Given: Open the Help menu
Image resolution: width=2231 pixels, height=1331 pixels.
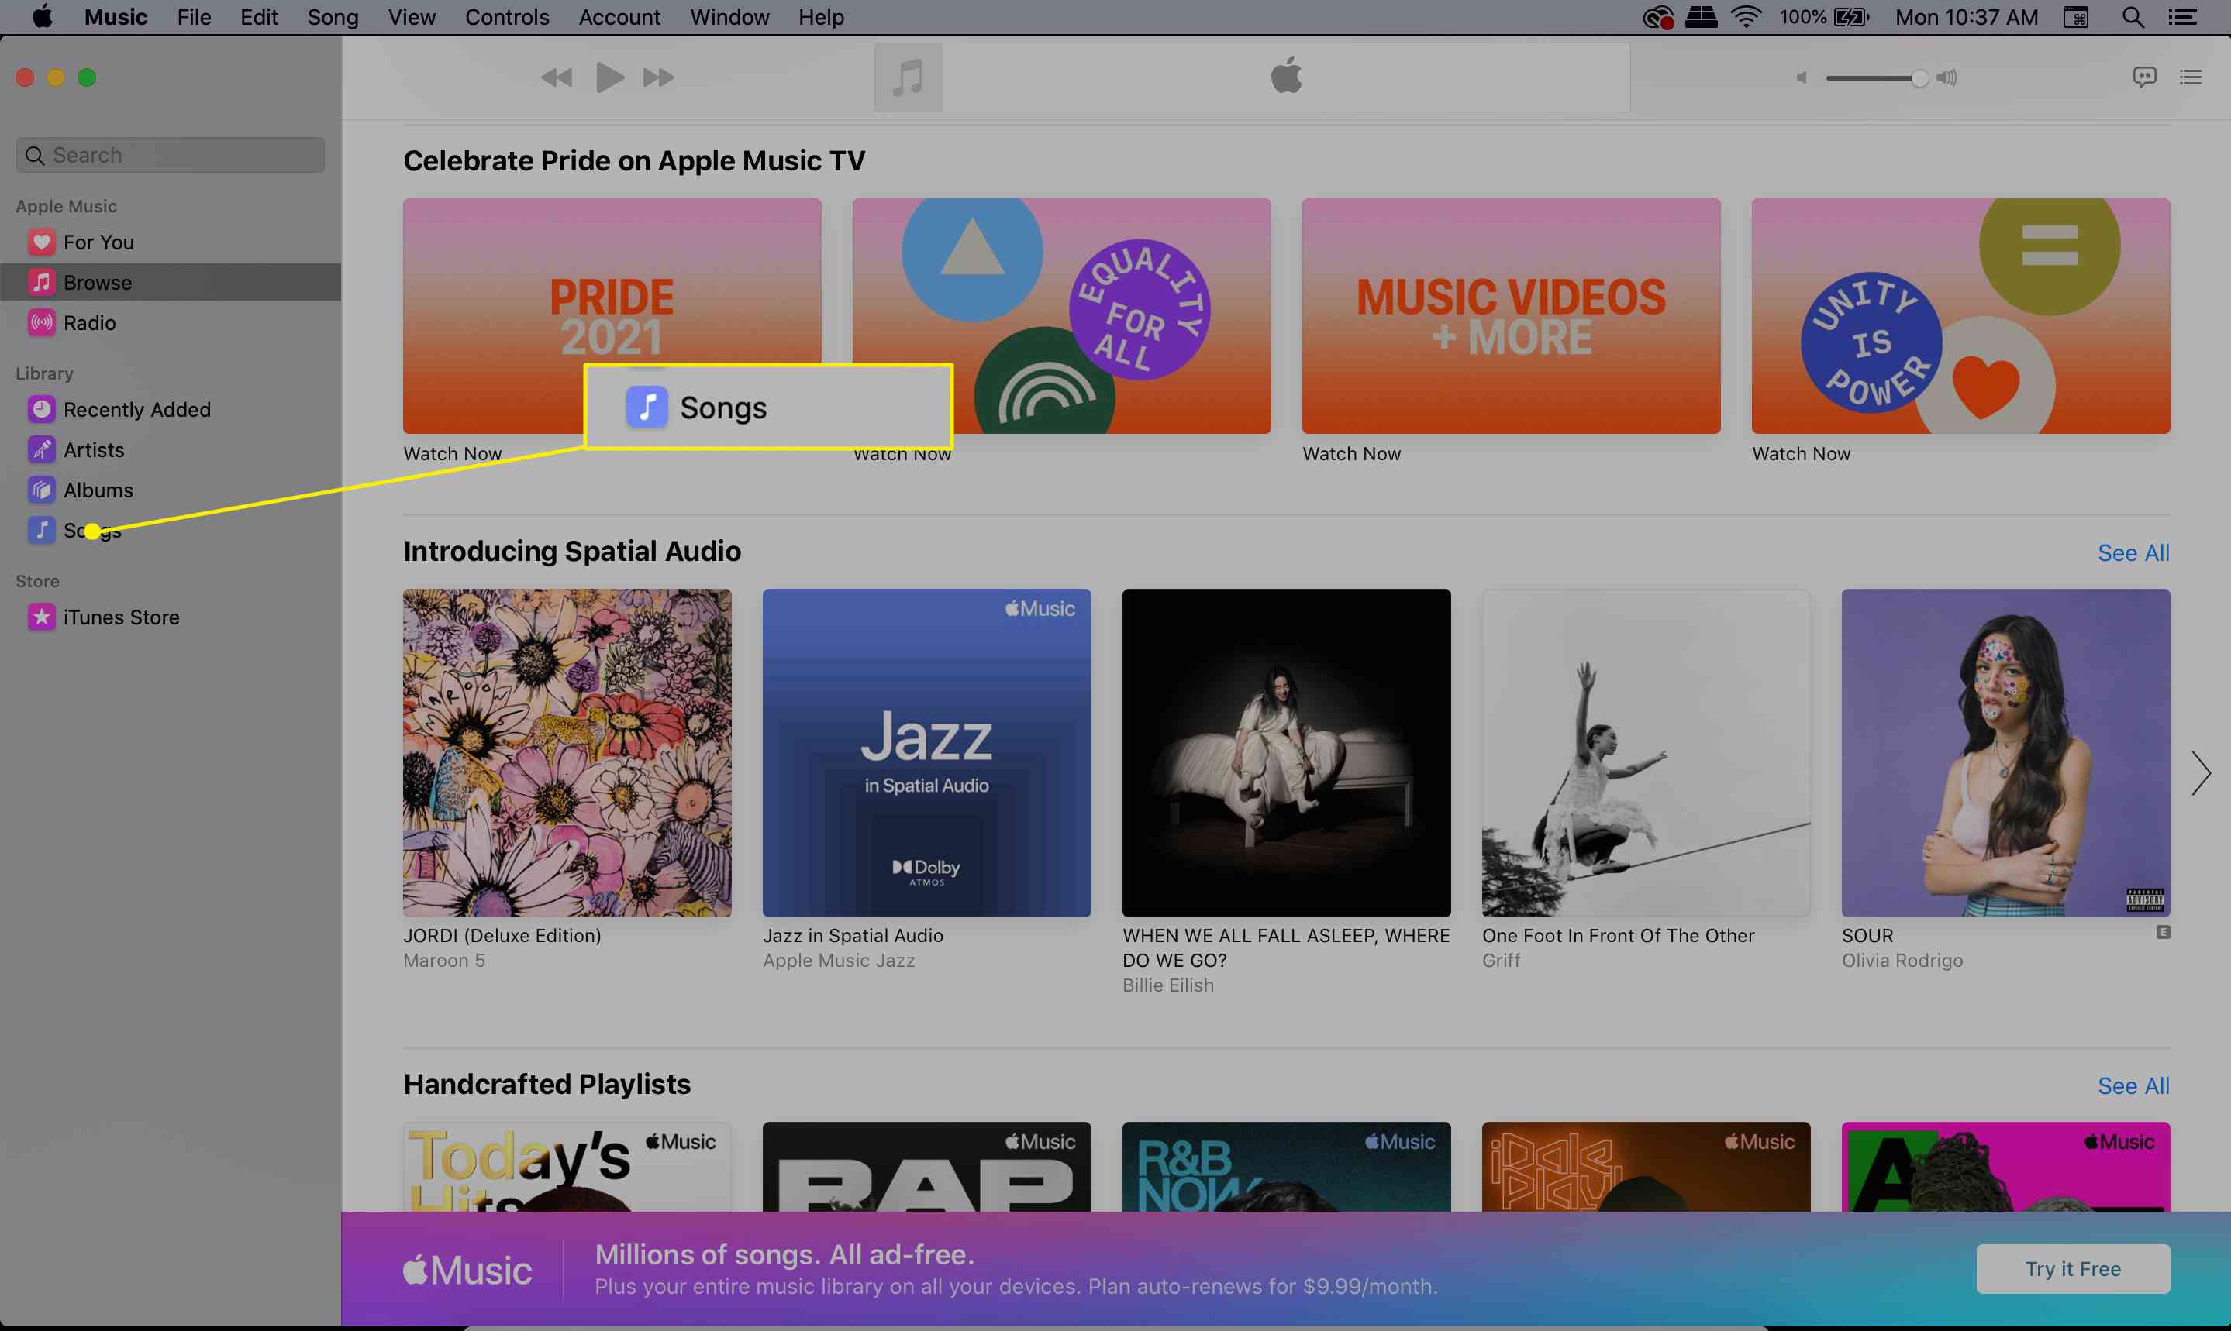Looking at the screenshot, I should click(821, 17).
